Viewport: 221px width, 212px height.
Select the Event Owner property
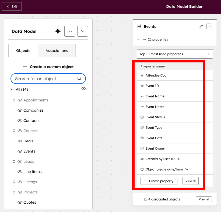pos(175,149)
